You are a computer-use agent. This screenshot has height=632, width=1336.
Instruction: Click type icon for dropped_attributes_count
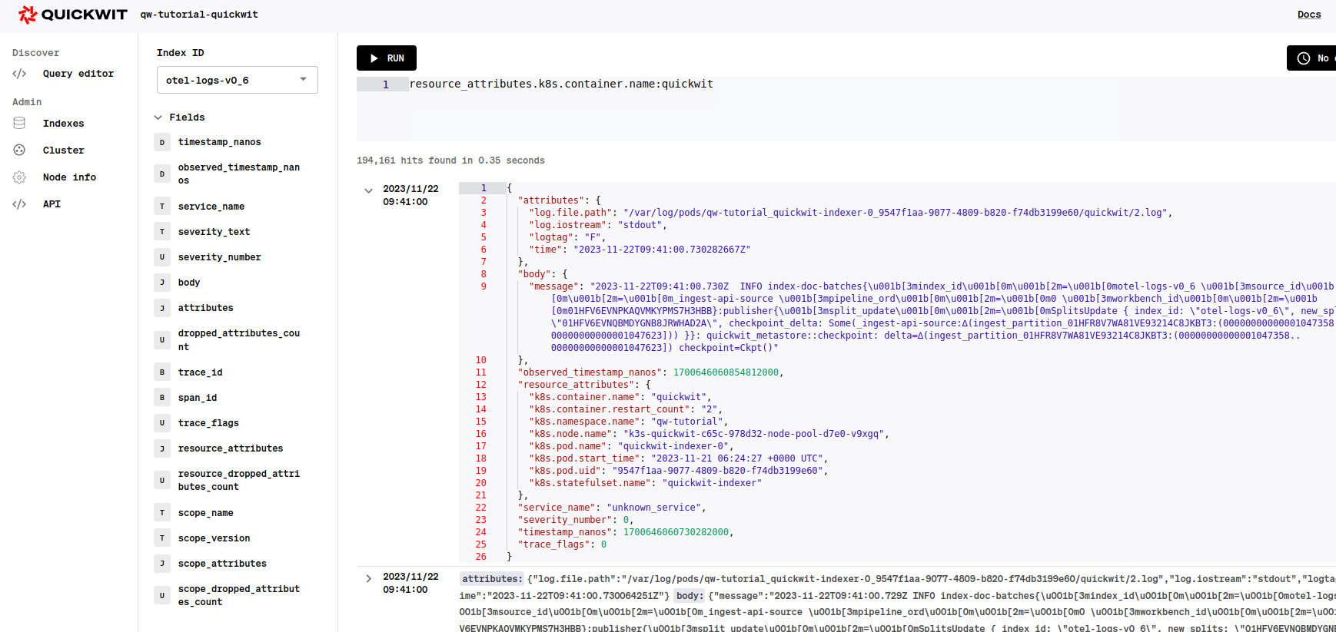(x=162, y=340)
